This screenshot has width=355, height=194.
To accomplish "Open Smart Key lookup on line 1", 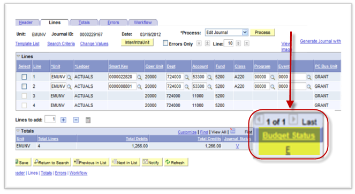I will 139,77.
